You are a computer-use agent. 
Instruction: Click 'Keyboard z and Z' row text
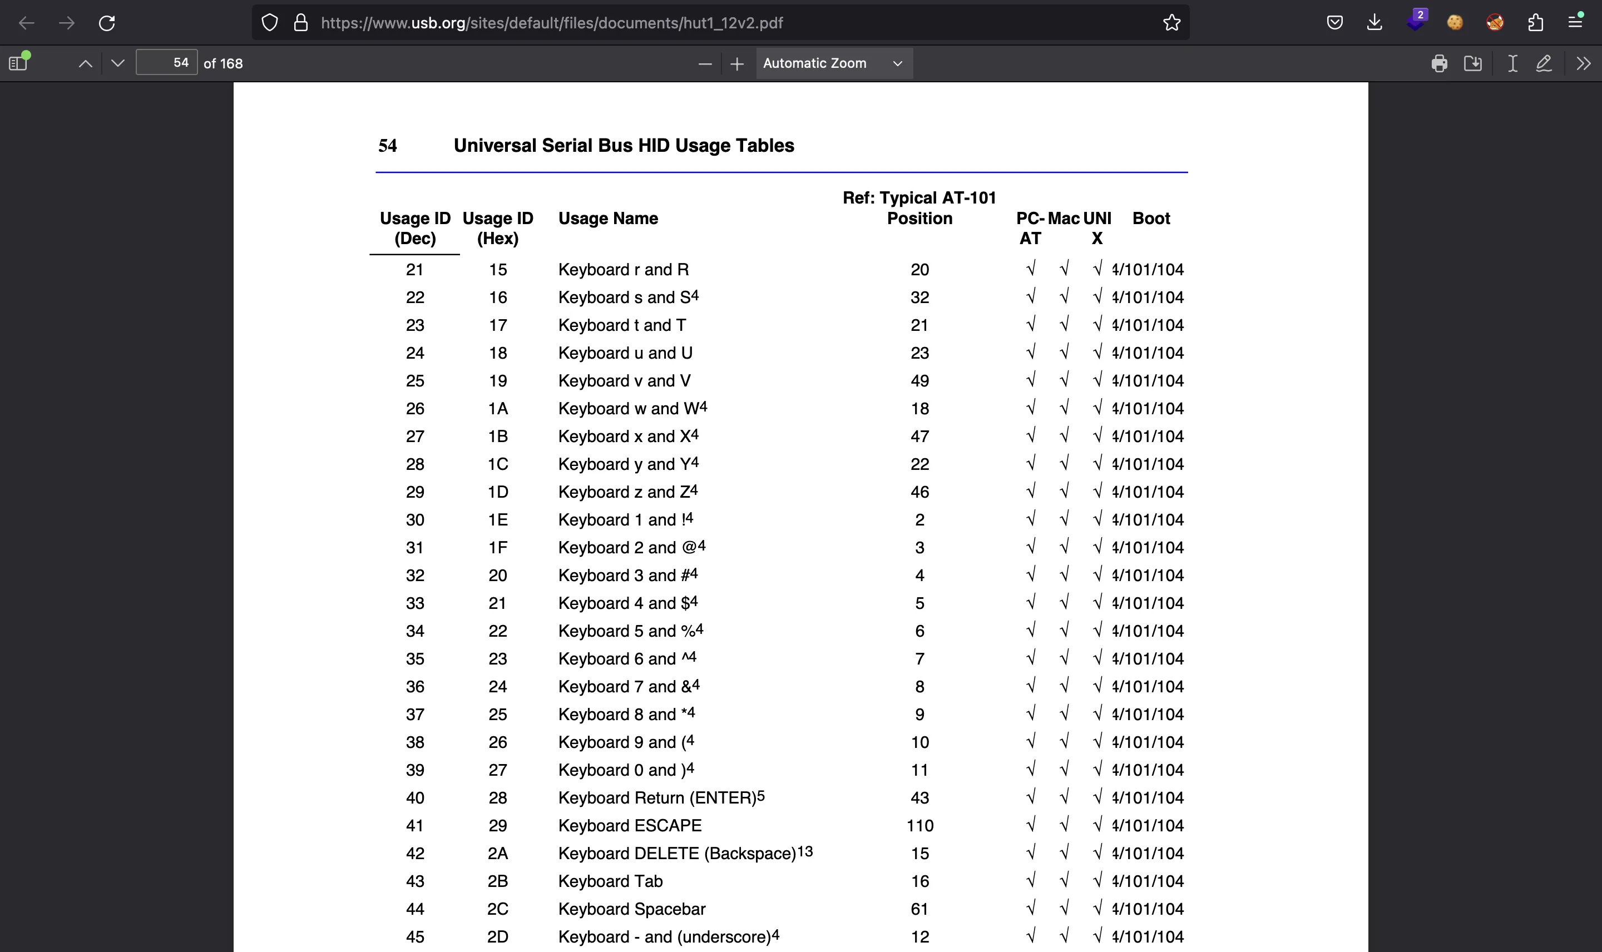pos(624,492)
